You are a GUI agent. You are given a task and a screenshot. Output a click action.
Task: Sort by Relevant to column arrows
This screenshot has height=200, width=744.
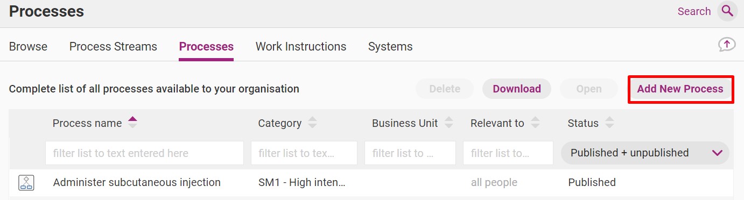(x=535, y=123)
